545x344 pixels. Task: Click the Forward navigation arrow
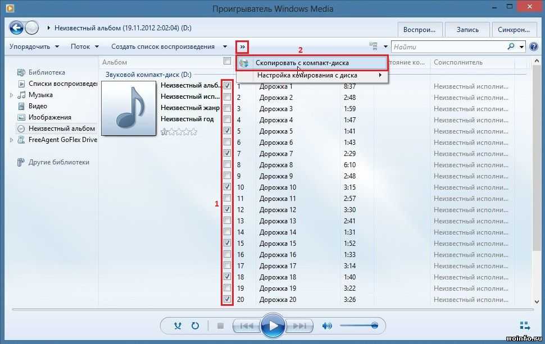click(31, 27)
